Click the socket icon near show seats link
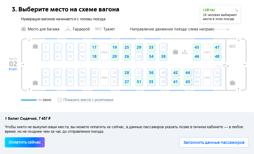Screen dimensions: 254x154 click(x=60, y=100)
